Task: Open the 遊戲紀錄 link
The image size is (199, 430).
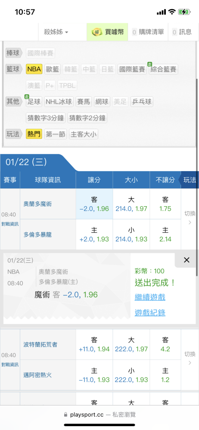Action: pos(150,313)
